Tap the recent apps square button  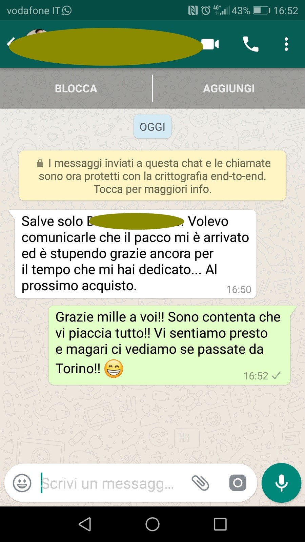pyautogui.click(x=220, y=524)
